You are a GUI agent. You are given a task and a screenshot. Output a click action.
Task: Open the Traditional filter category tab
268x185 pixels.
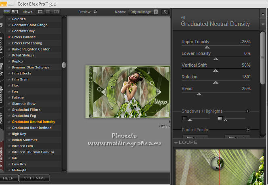(2, 45)
